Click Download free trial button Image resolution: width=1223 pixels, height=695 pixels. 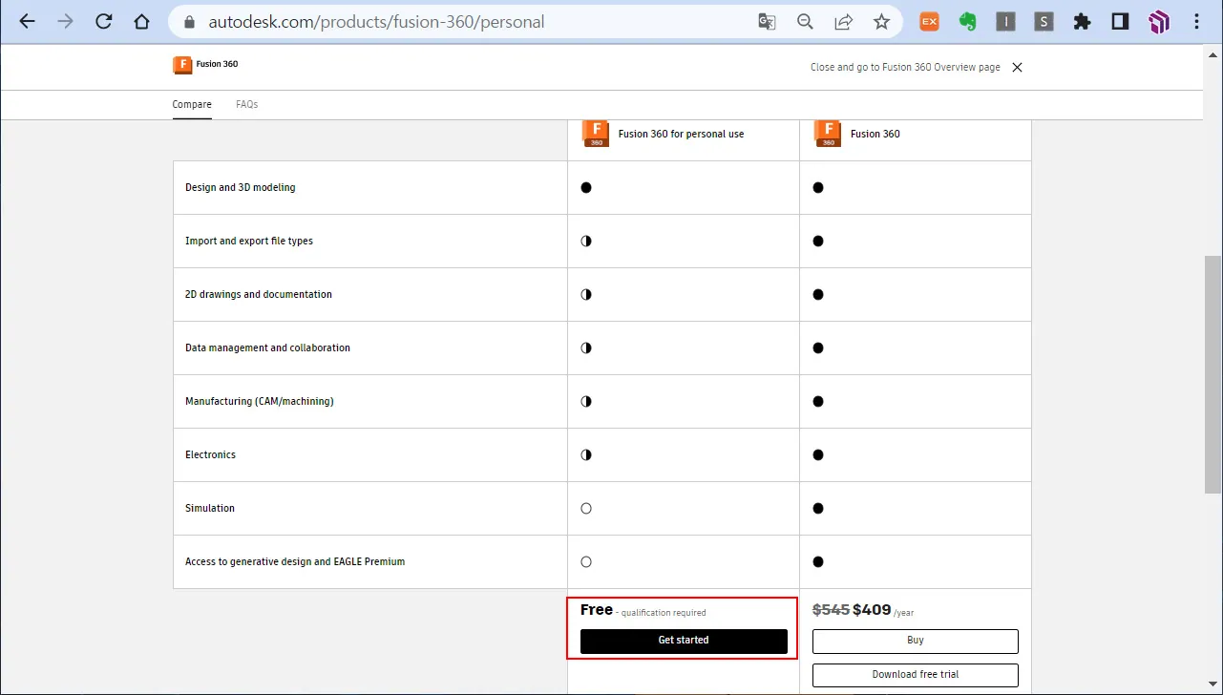point(916,675)
